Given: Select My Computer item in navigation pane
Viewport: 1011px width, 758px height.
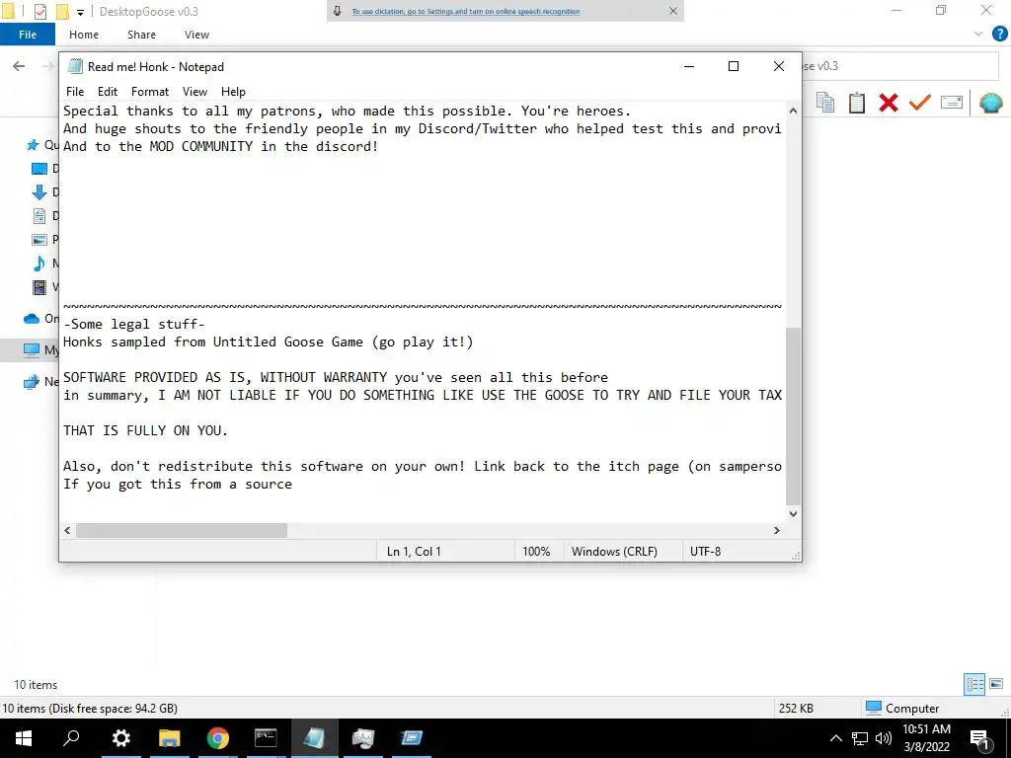Looking at the screenshot, I should pyautogui.click(x=30, y=350).
